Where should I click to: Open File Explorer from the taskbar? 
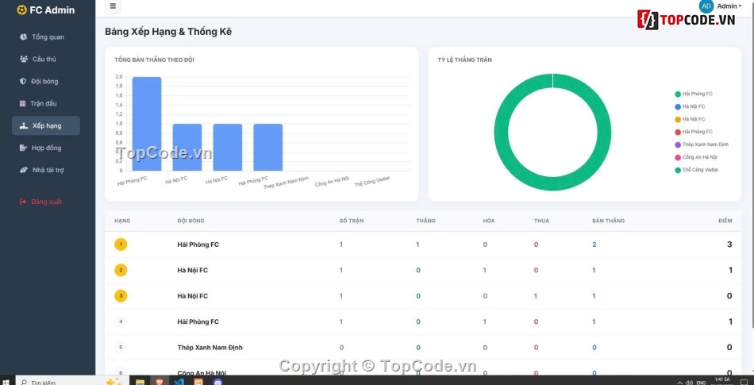(140, 383)
